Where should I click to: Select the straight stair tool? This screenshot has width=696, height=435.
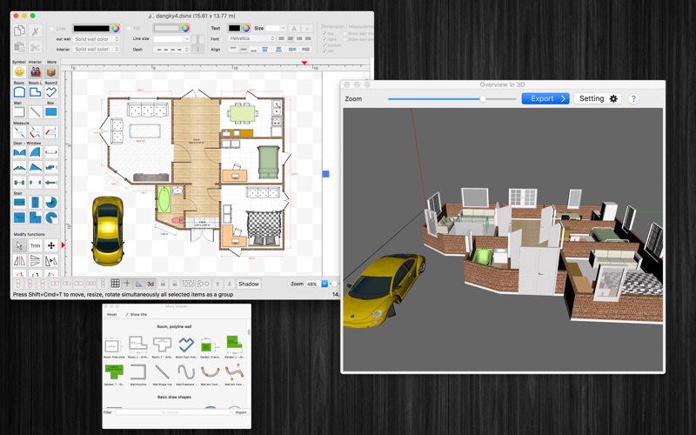pyautogui.click(x=19, y=203)
